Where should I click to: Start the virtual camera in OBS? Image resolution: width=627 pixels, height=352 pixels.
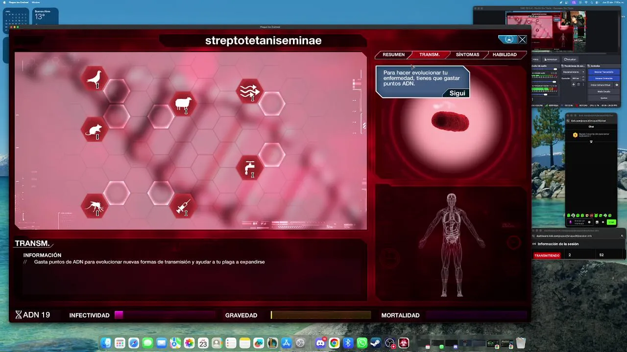click(601, 85)
